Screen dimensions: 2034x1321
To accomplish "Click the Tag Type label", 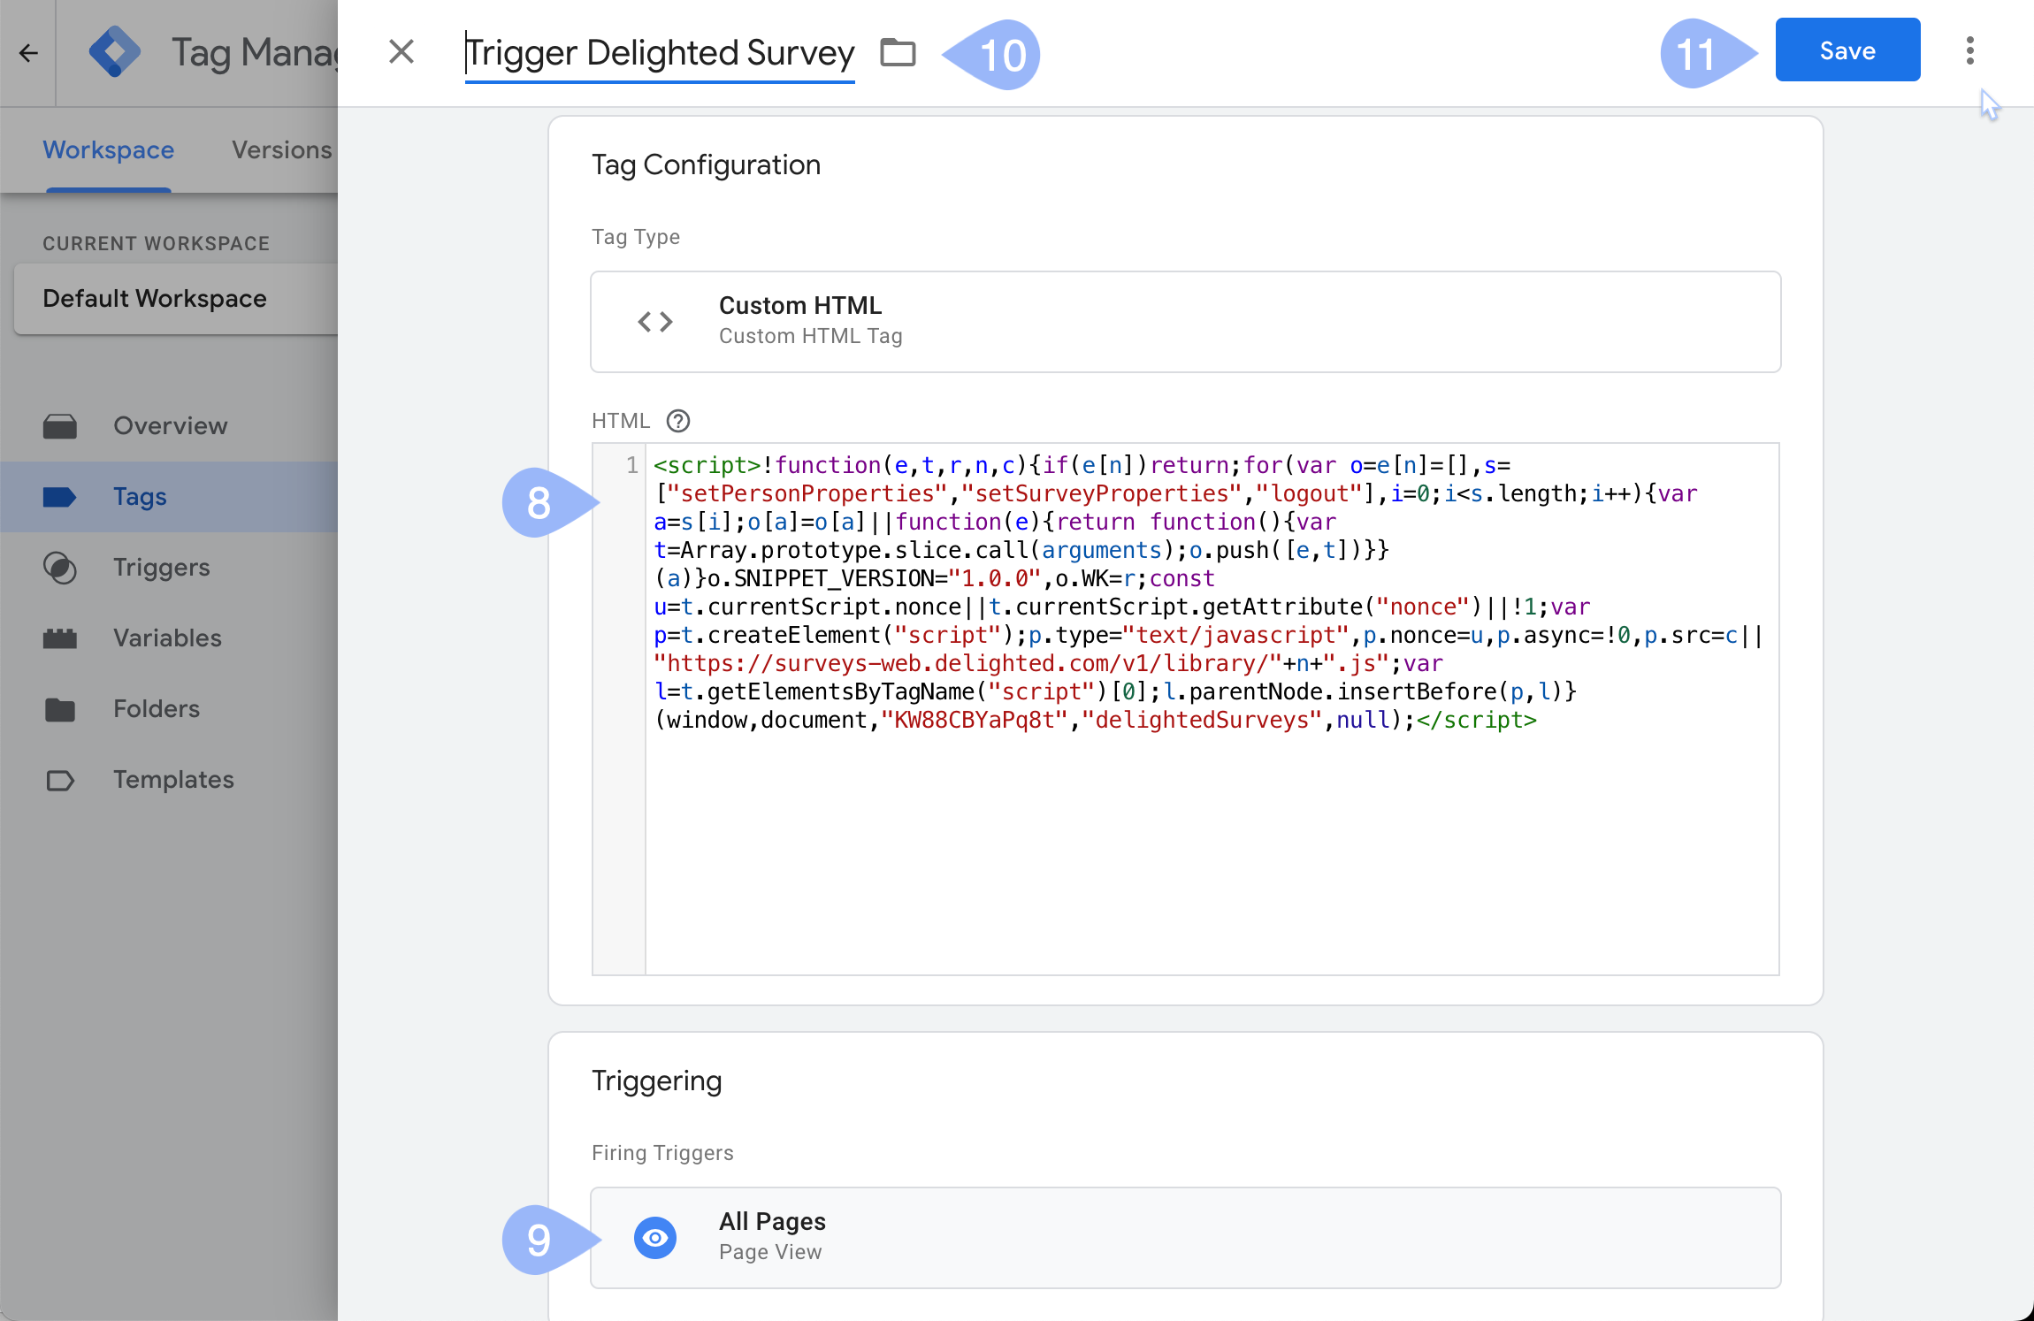I will click(x=636, y=237).
